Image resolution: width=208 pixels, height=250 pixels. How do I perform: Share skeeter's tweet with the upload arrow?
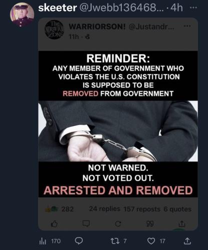(x=187, y=241)
